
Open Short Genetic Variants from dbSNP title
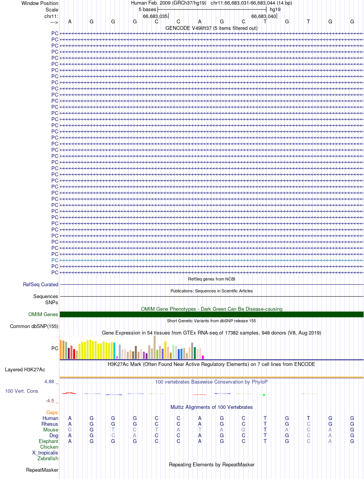(x=212, y=321)
